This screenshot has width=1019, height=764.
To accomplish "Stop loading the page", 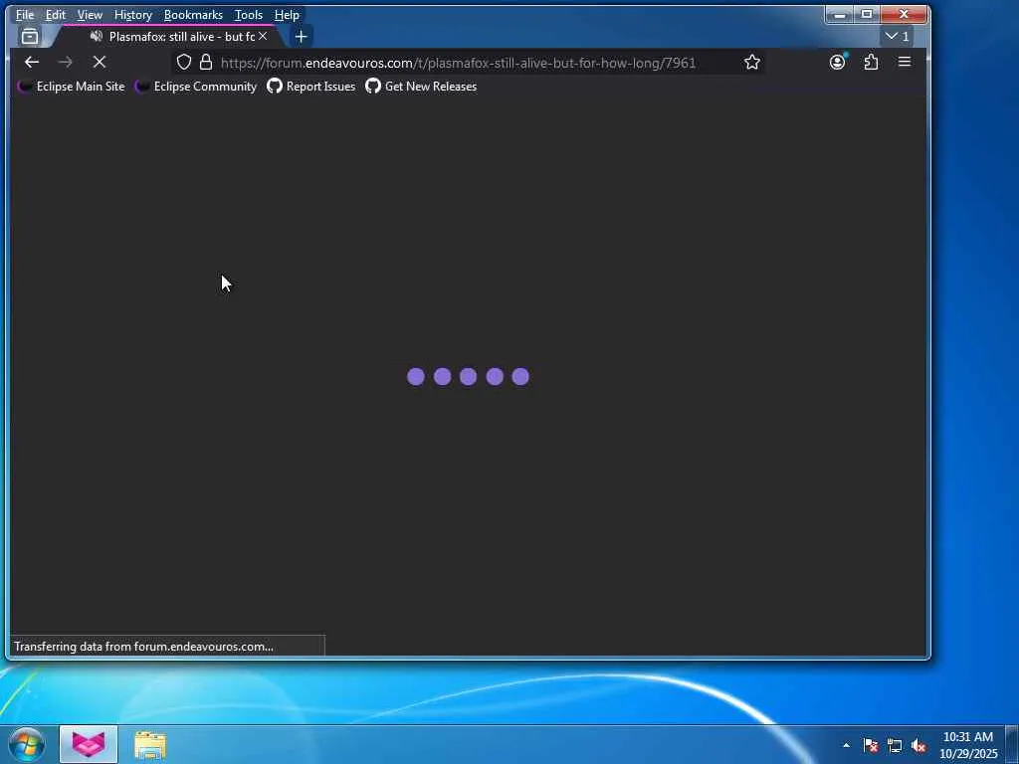I will tap(100, 62).
